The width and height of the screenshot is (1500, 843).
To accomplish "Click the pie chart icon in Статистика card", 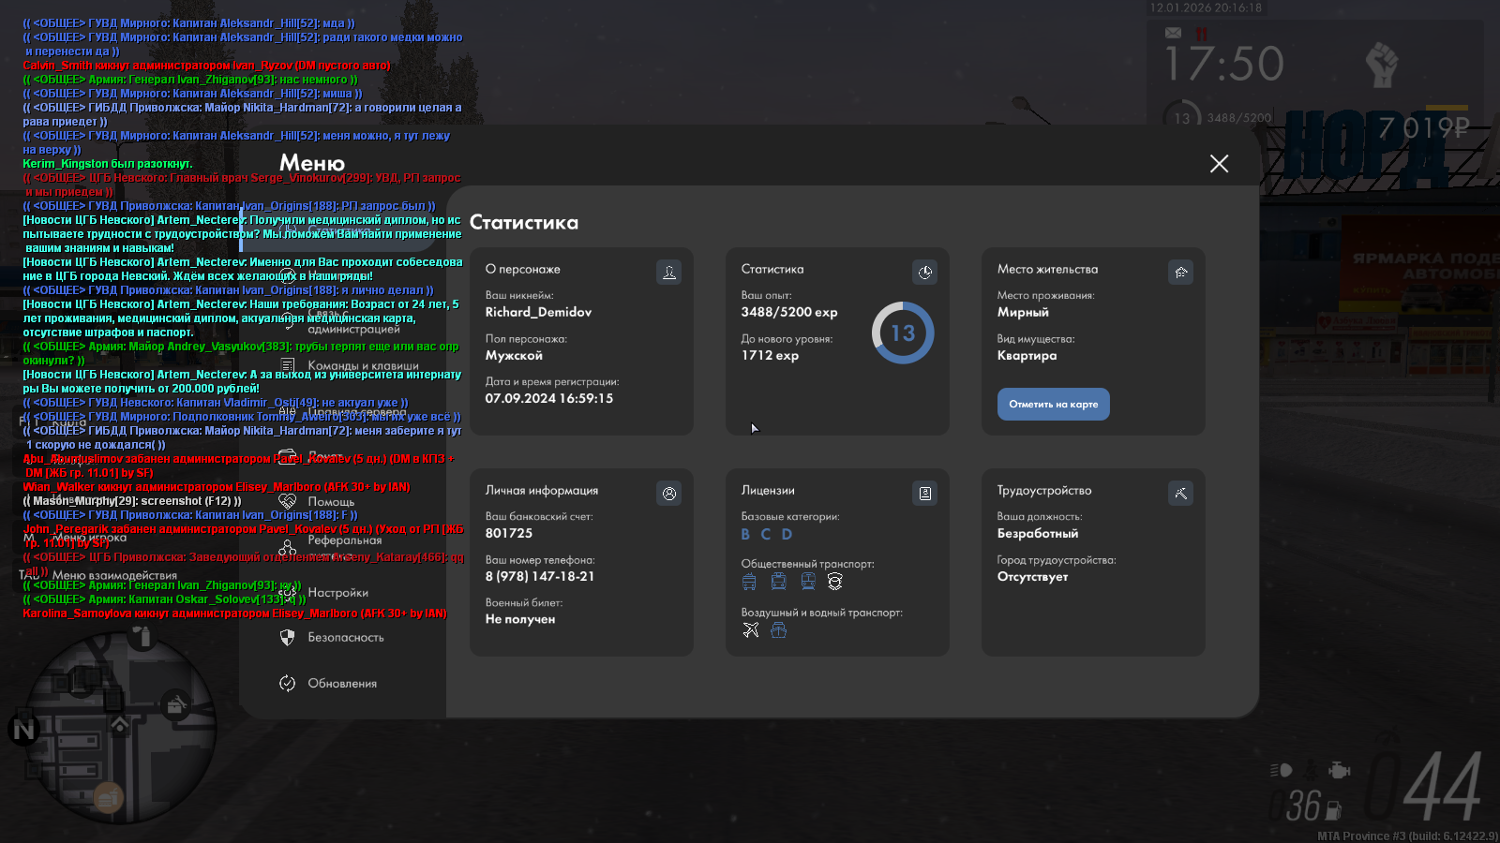I will click(924, 273).
